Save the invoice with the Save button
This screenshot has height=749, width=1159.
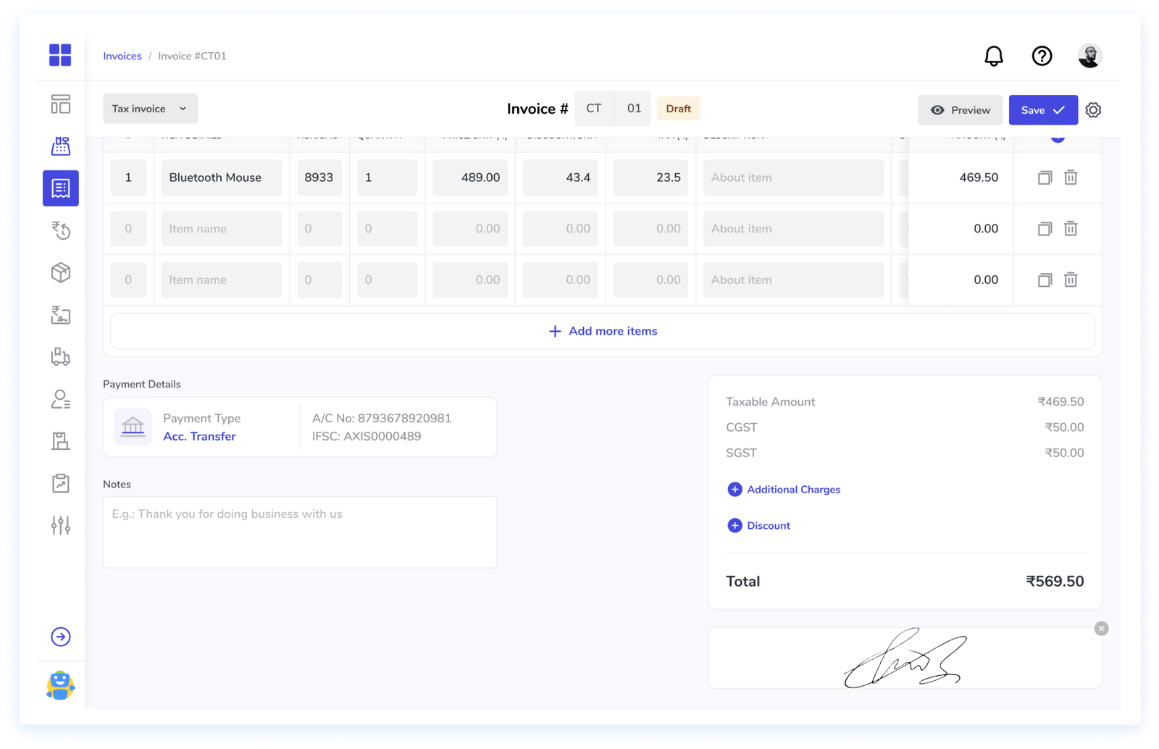point(1042,109)
